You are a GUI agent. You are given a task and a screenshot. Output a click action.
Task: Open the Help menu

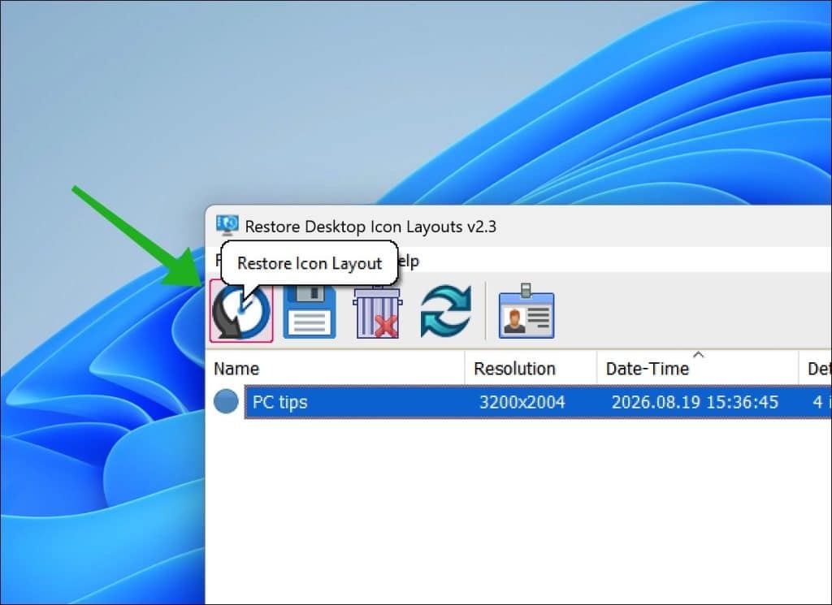[408, 261]
